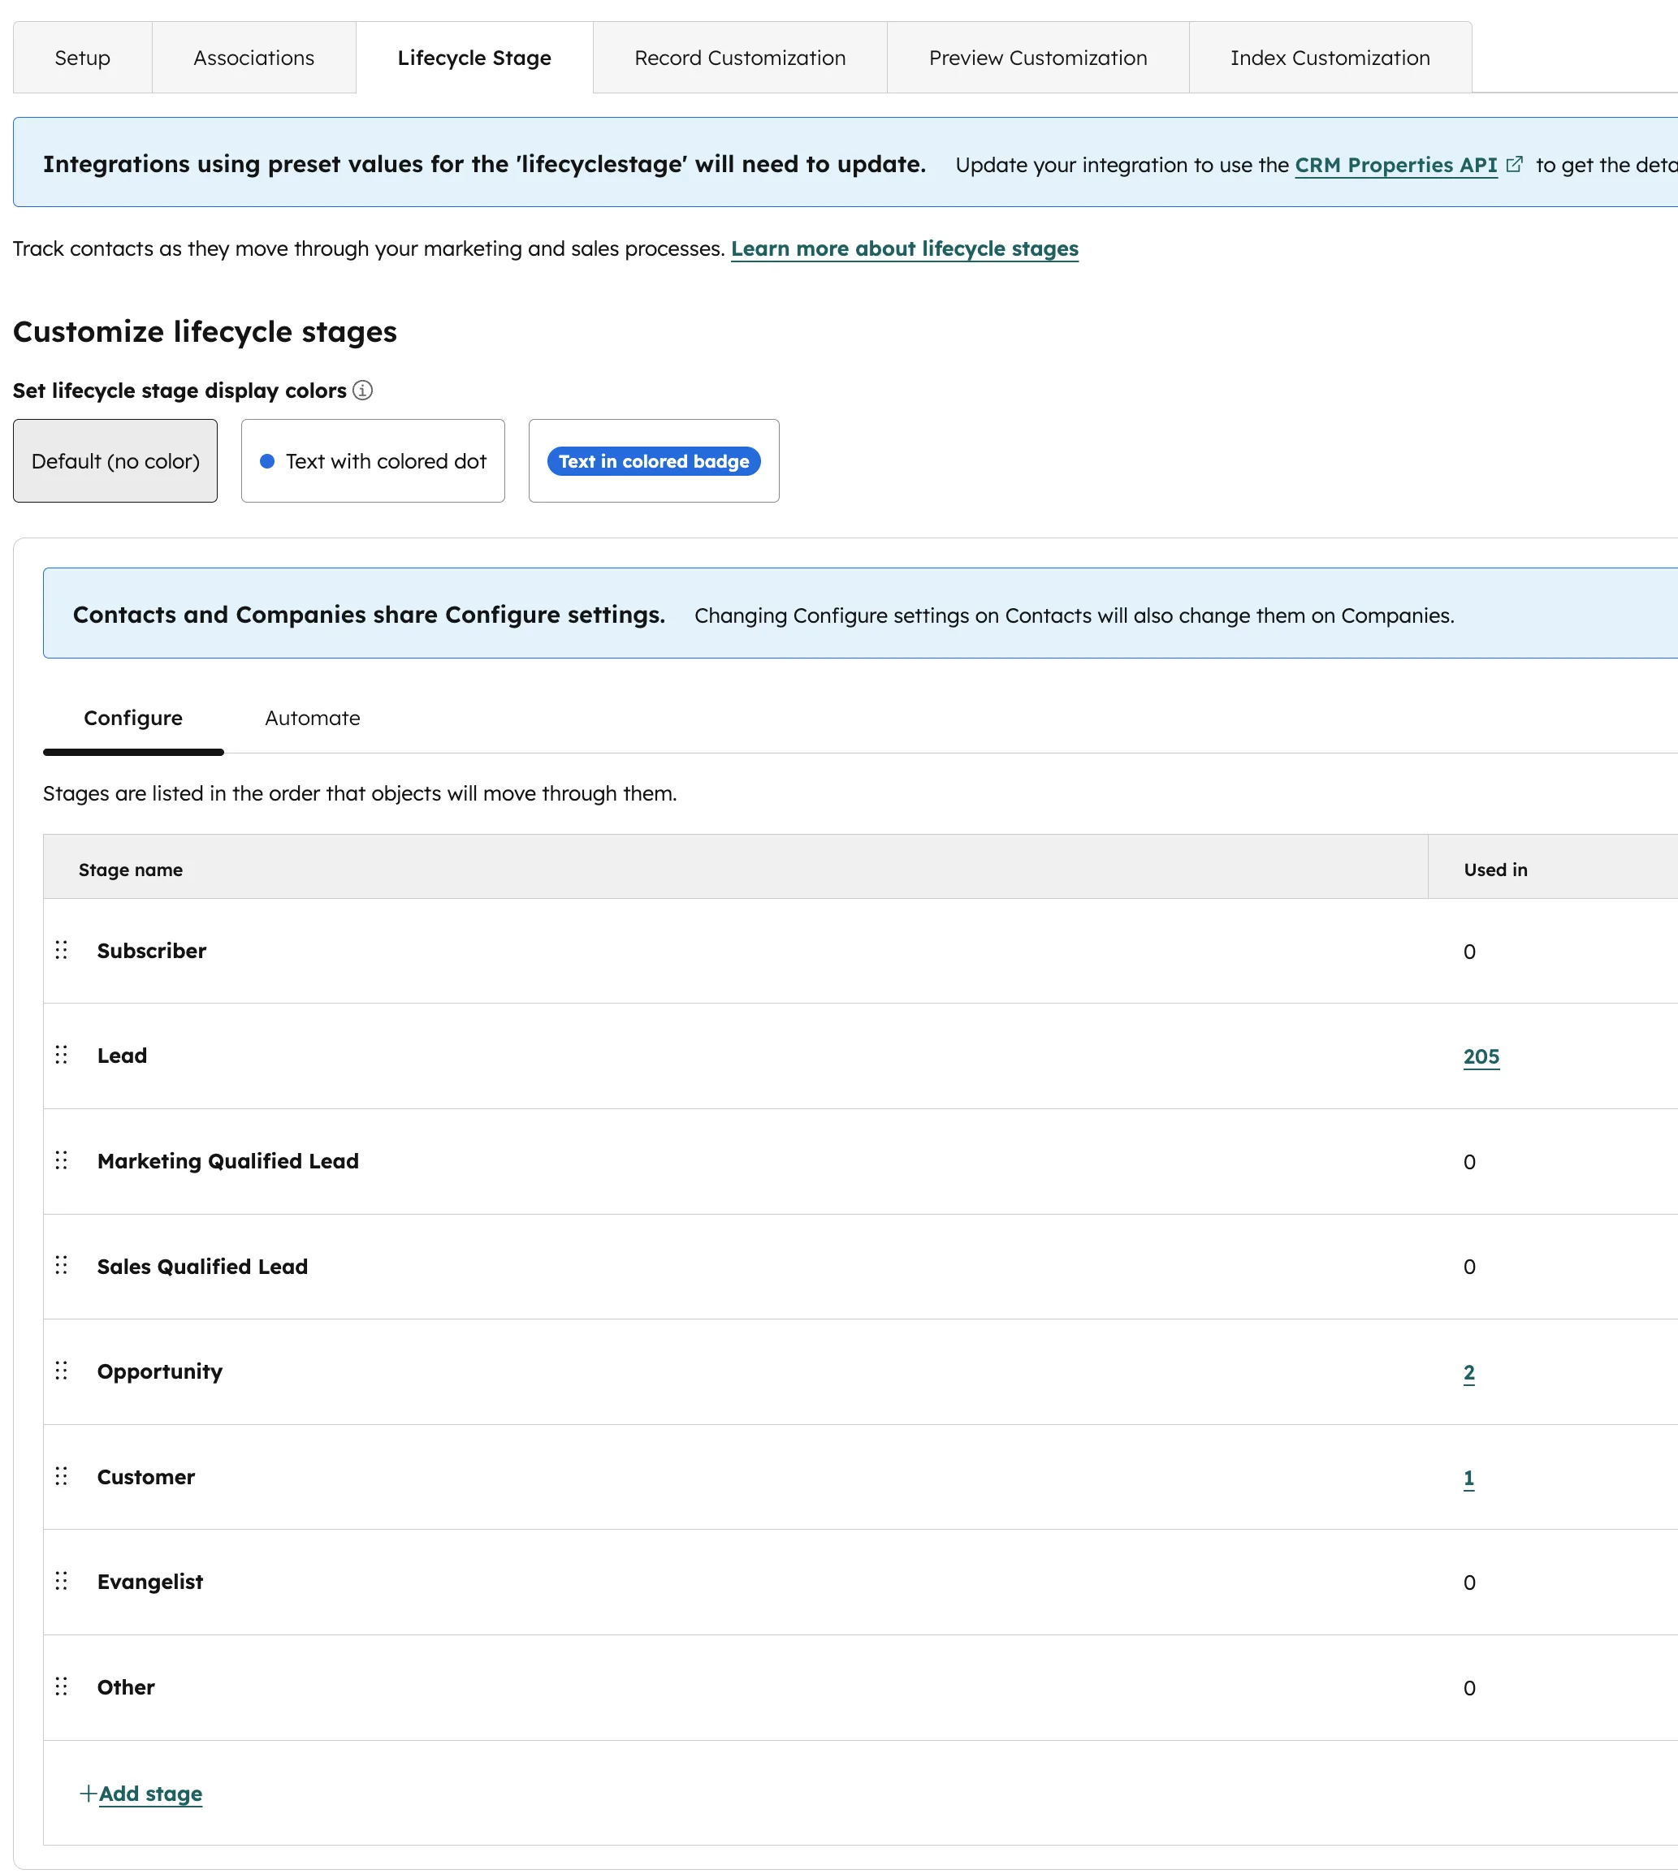The height and width of the screenshot is (1874, 1678).
Task: Select the Default (no color) option
Action: [115, 460]
